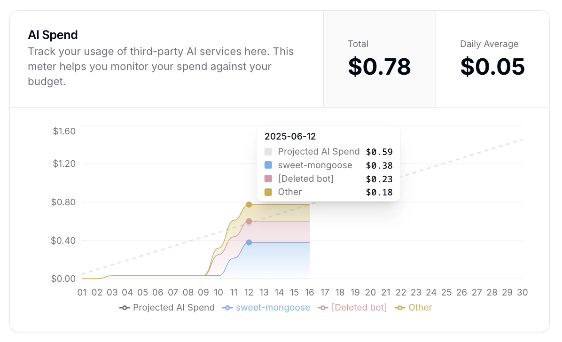
Task: Click the gray square beside Projected AI Spend in tooltip
Action: (269, 152)
